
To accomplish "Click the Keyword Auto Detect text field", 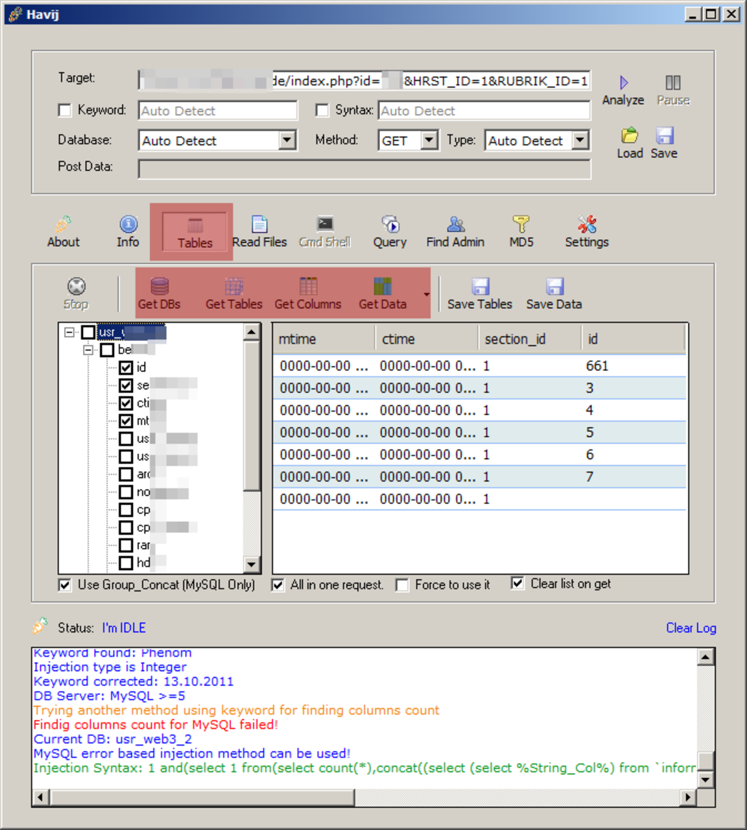I will point(218,111).
